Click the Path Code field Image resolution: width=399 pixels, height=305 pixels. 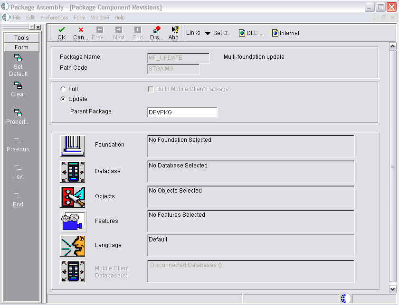click(x=173, y=69)
